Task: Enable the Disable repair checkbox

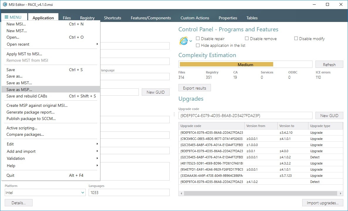Action: pos(198,39)
